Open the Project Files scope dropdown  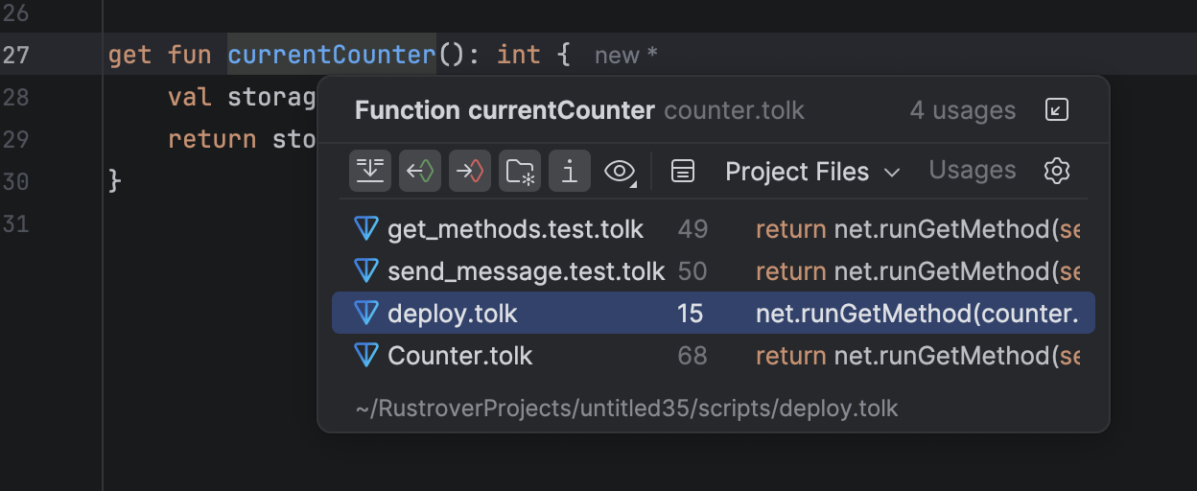click(797, 172)
